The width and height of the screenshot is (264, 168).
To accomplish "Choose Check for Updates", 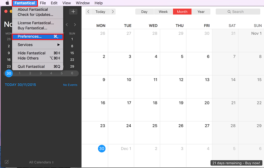I will pos(38,14).
